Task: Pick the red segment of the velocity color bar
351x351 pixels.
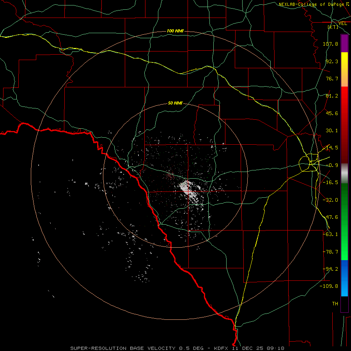Action: (344, 125)
